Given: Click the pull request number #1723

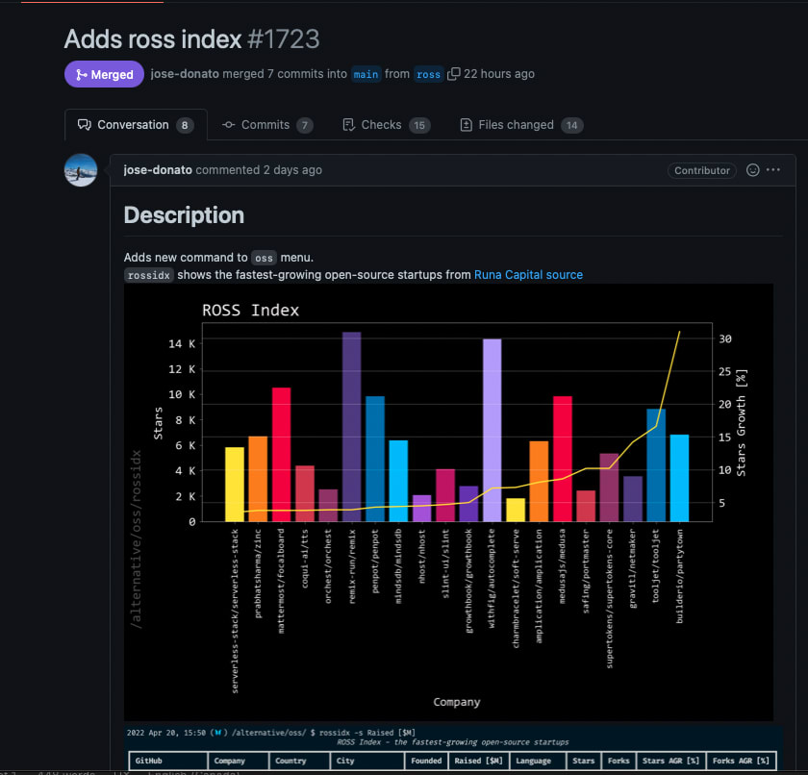Looking at the screenshot, I should pyautogui.click(x=284, y=39).
